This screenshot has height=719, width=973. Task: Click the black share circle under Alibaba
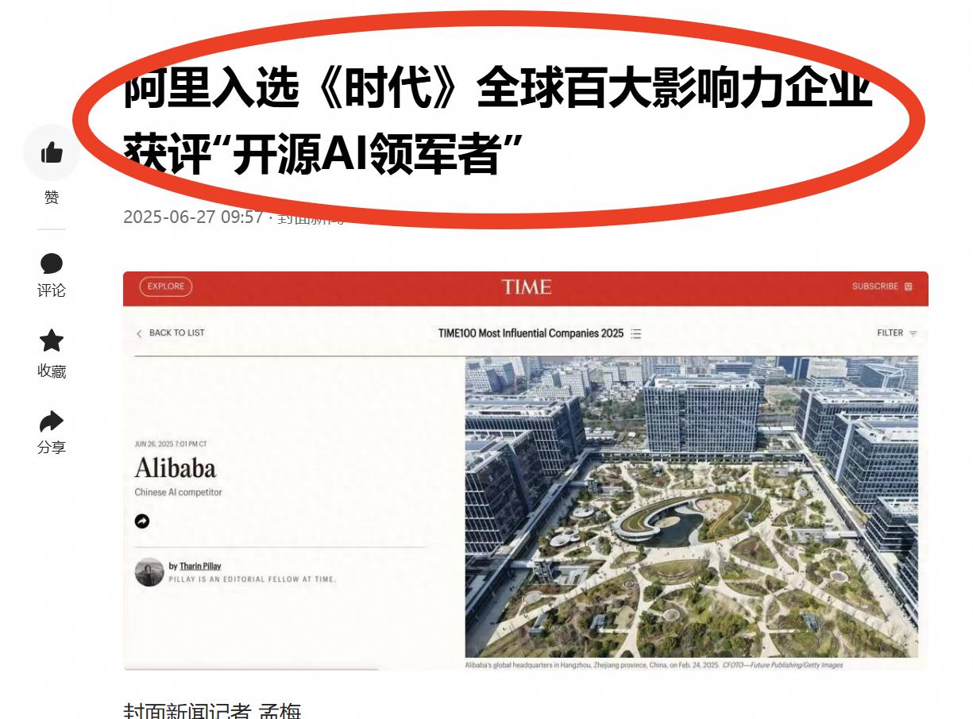point(142,521)
